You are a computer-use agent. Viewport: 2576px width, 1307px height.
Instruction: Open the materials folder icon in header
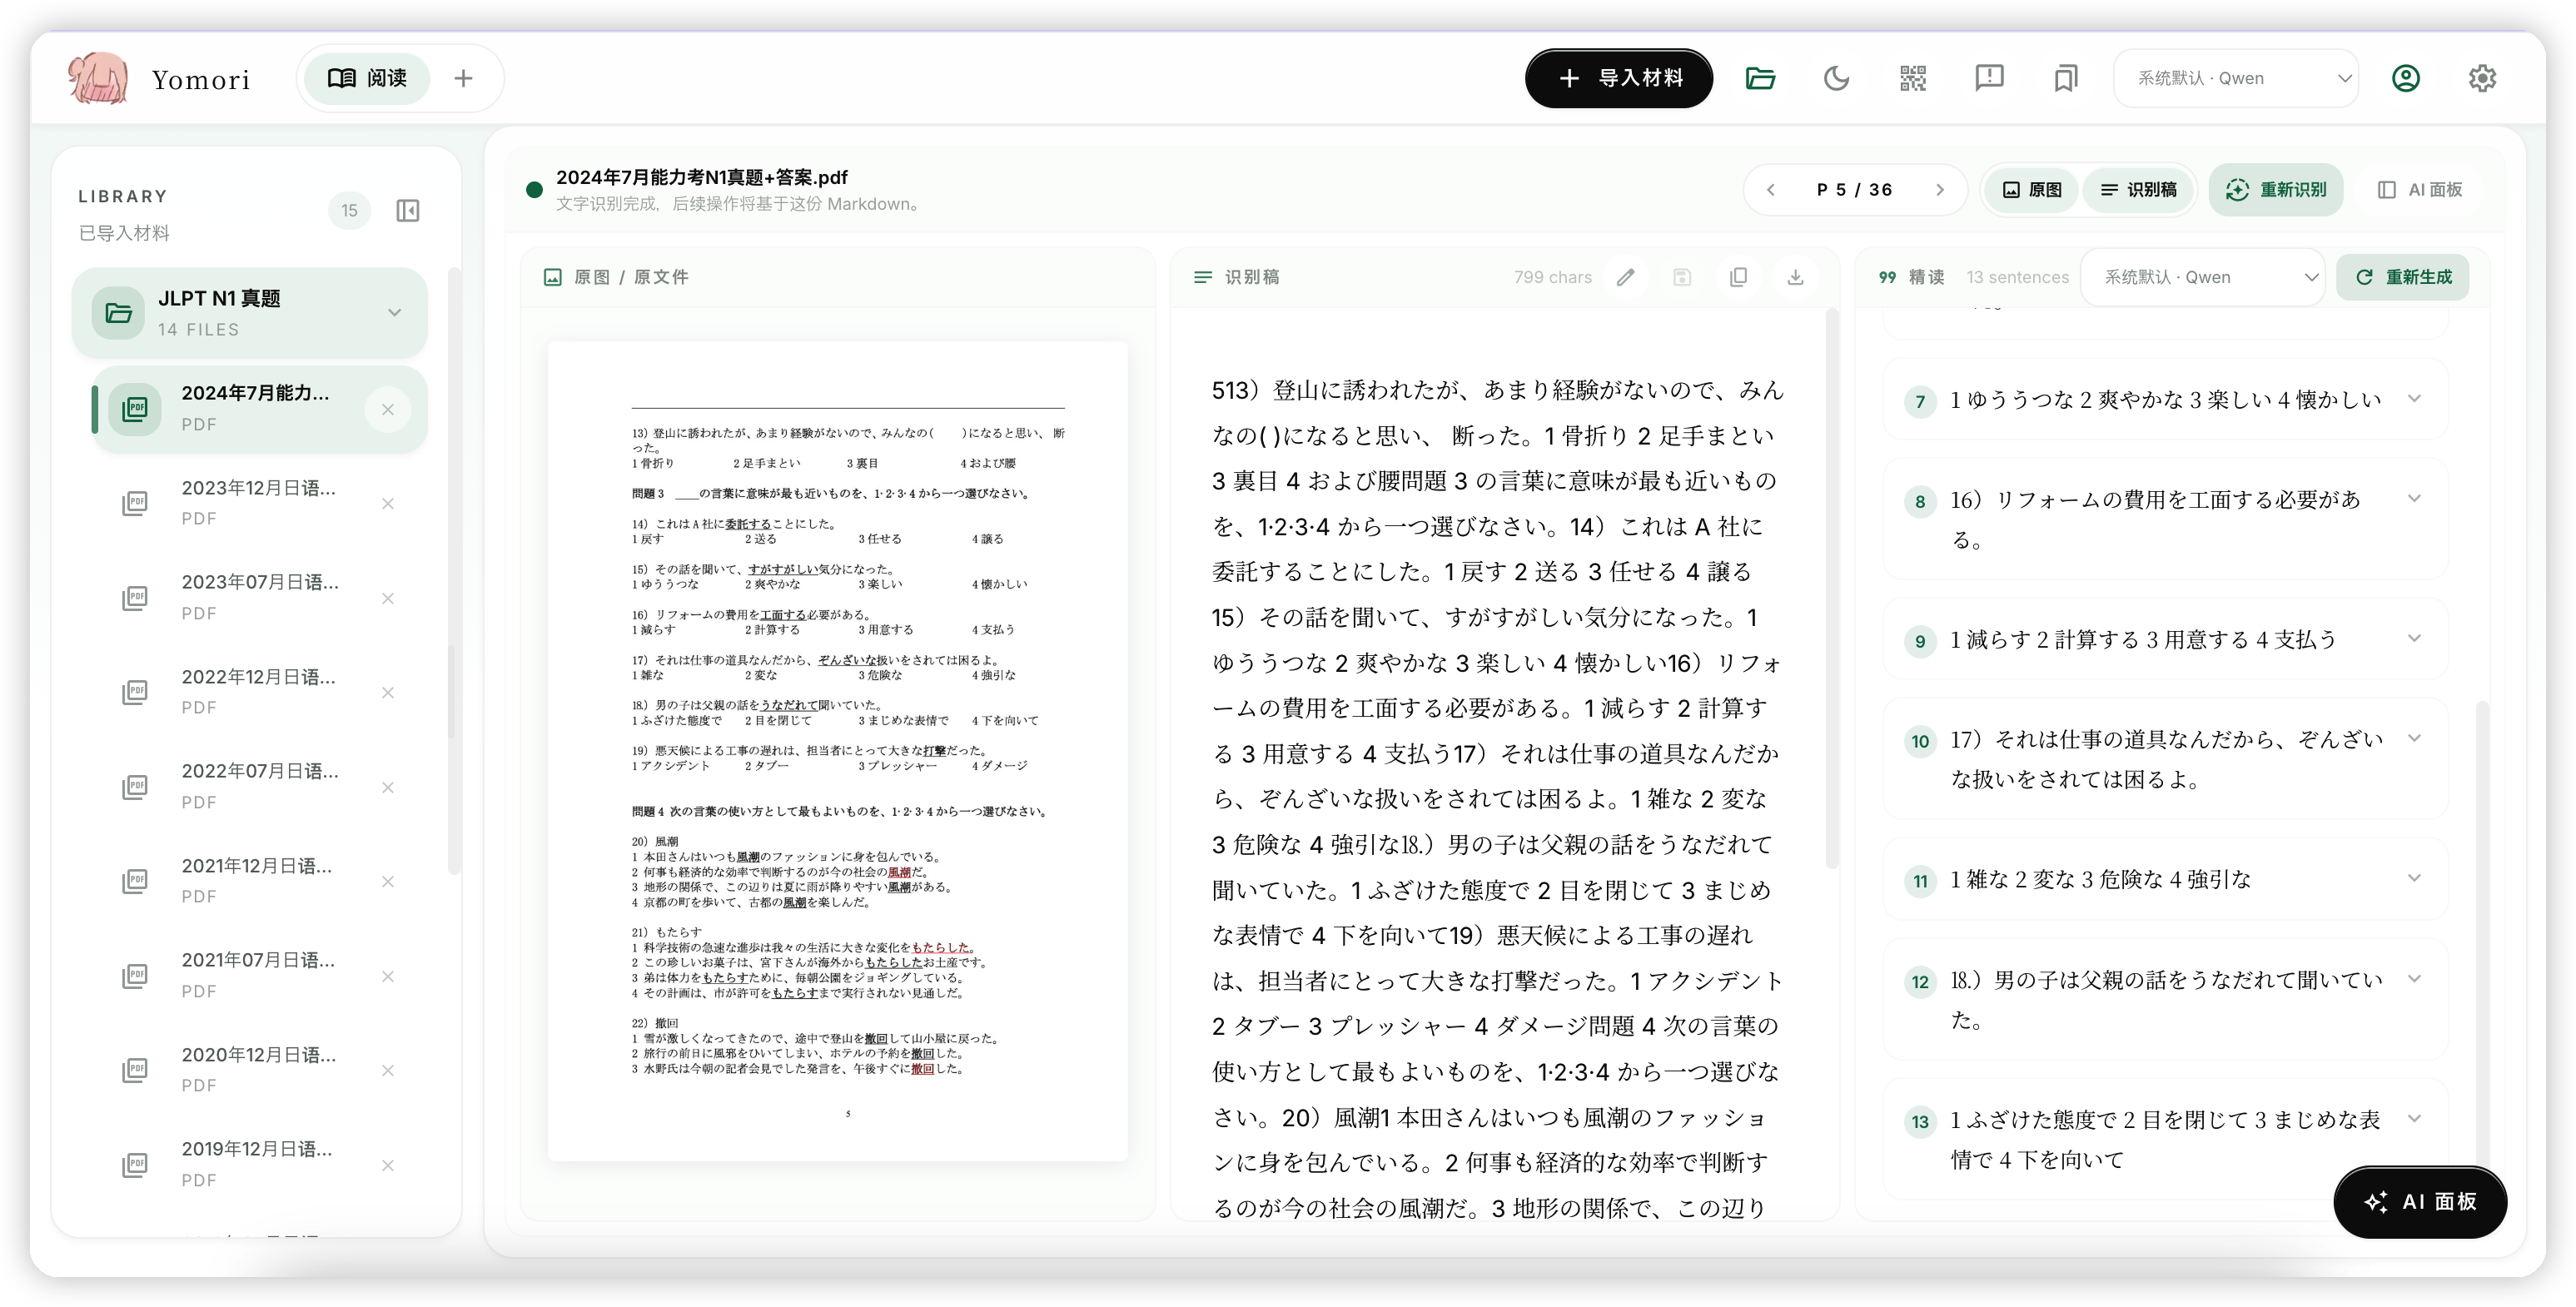click(1760, 78)
